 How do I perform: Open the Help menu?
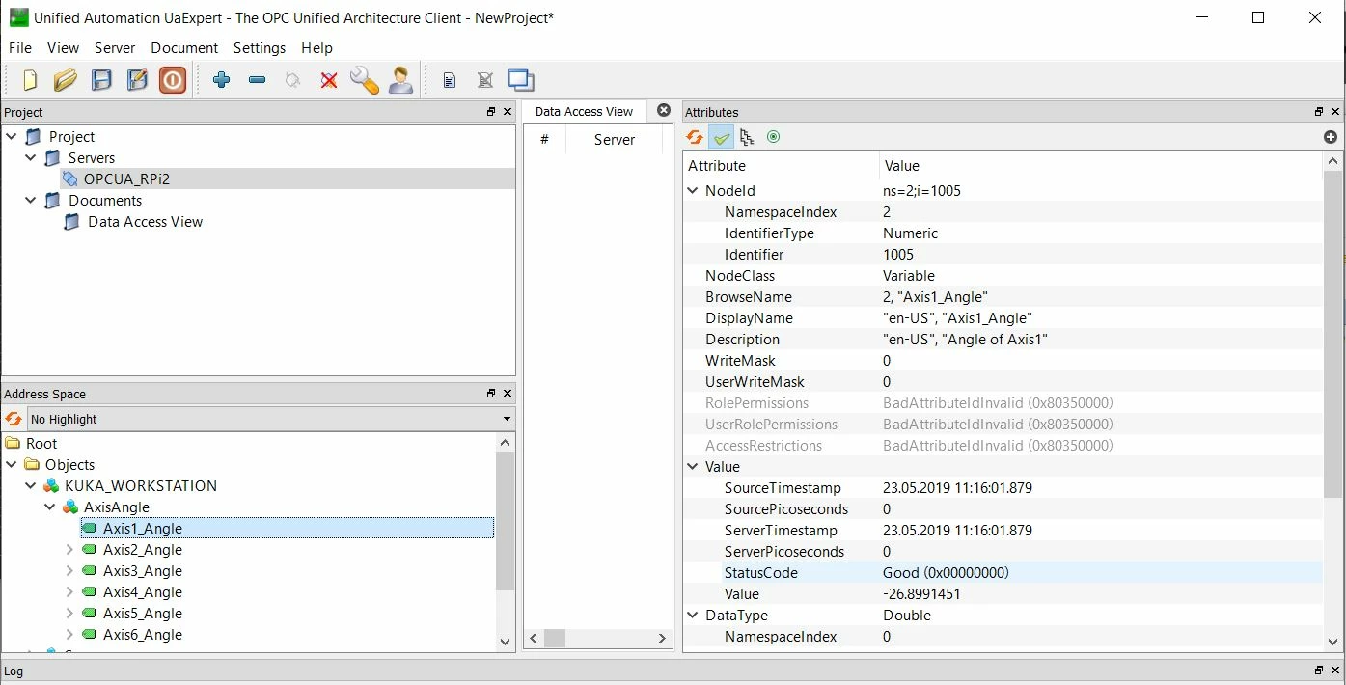tap(316, 47)
